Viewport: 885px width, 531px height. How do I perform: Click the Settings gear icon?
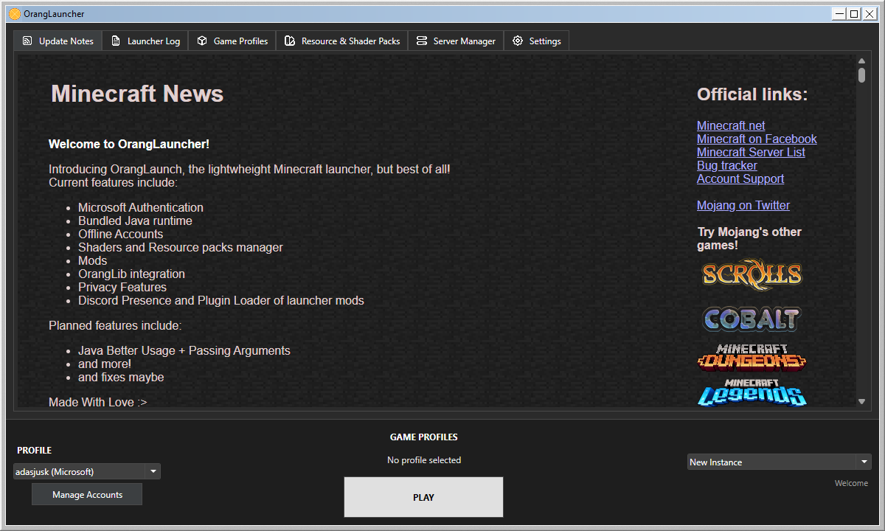(518, 41)
